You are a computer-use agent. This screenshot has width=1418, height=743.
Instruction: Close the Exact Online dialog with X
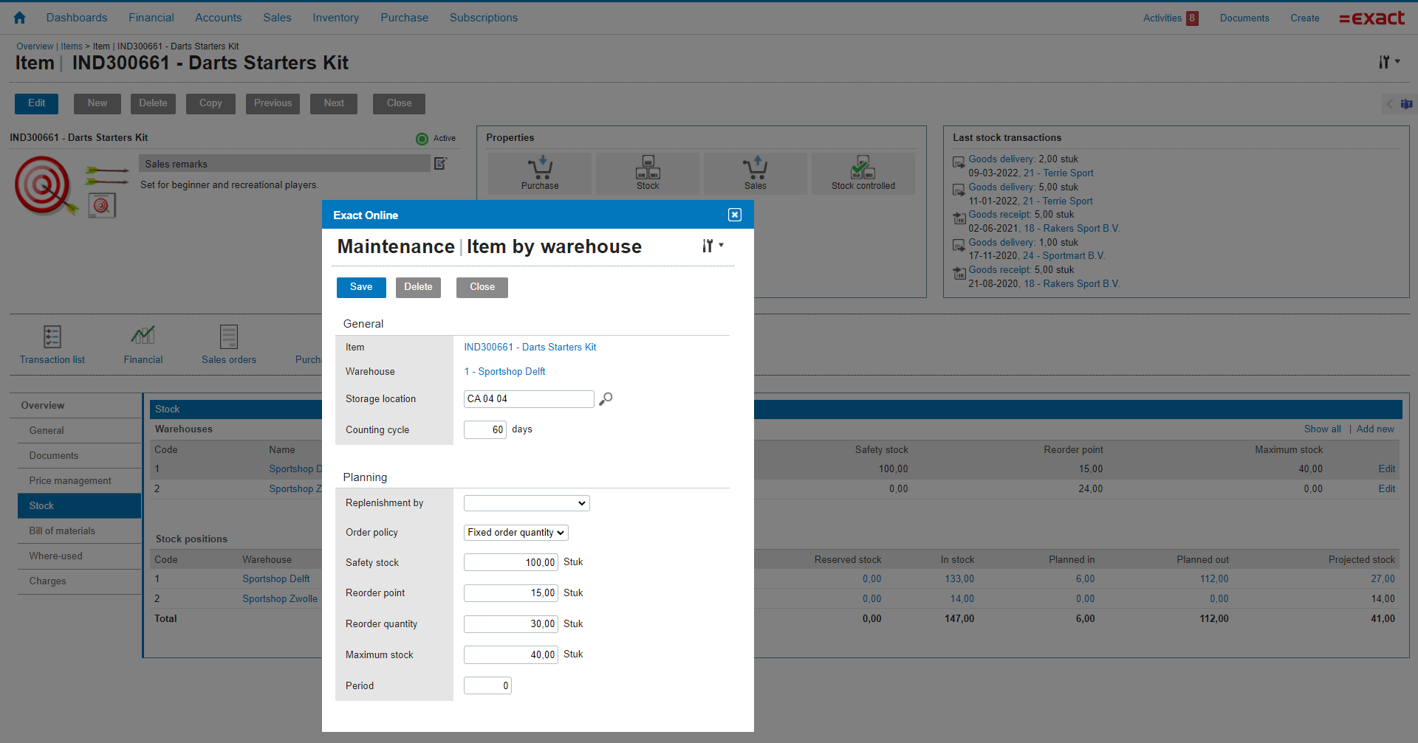point(734,215)
